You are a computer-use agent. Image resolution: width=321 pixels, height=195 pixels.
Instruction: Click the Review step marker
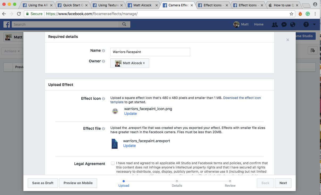coord(230,181)
